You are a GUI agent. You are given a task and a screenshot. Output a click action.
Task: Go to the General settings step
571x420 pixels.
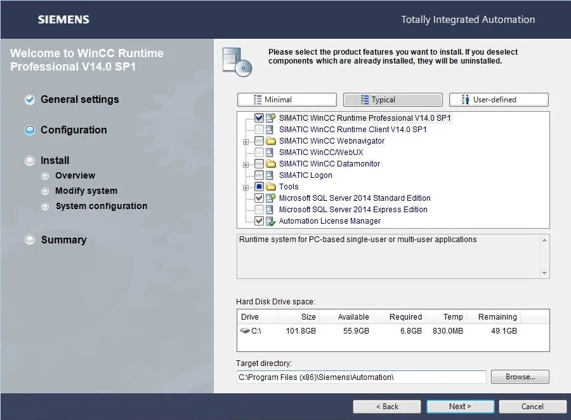(x=80, y=100)
